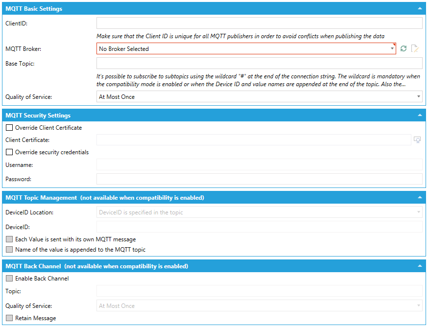Click the Password input field
The image size is (429, 327).
point(259,179)
